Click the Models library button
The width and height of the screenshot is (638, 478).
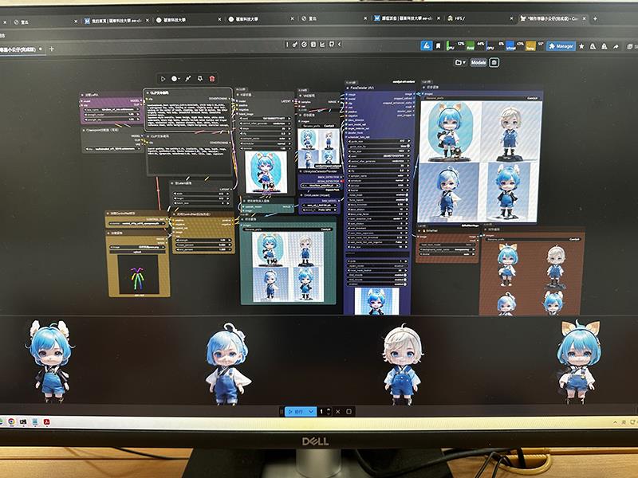[x=478, y=62]
